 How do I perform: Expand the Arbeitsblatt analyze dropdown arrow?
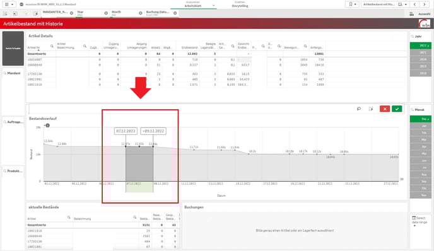213,6
